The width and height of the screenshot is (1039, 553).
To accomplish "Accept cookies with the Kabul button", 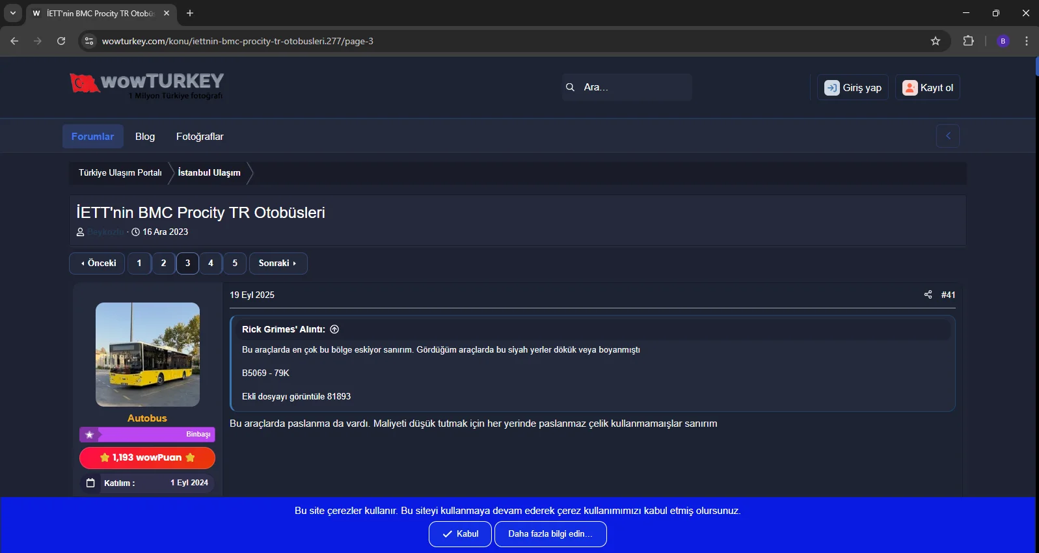I will [460, 534].
